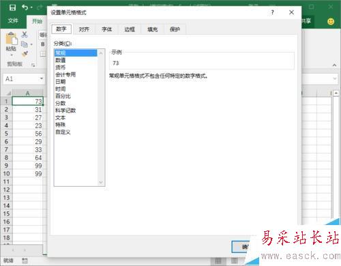Switch to the 字体 tab
Viewport: 341px width, 266px height.
tap(106, 29)
